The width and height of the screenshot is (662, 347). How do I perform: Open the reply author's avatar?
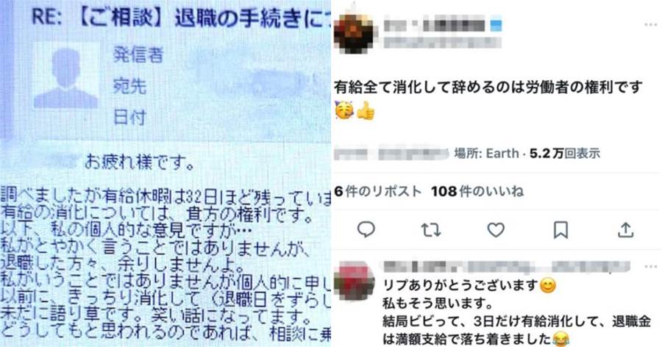coord(354,280)
